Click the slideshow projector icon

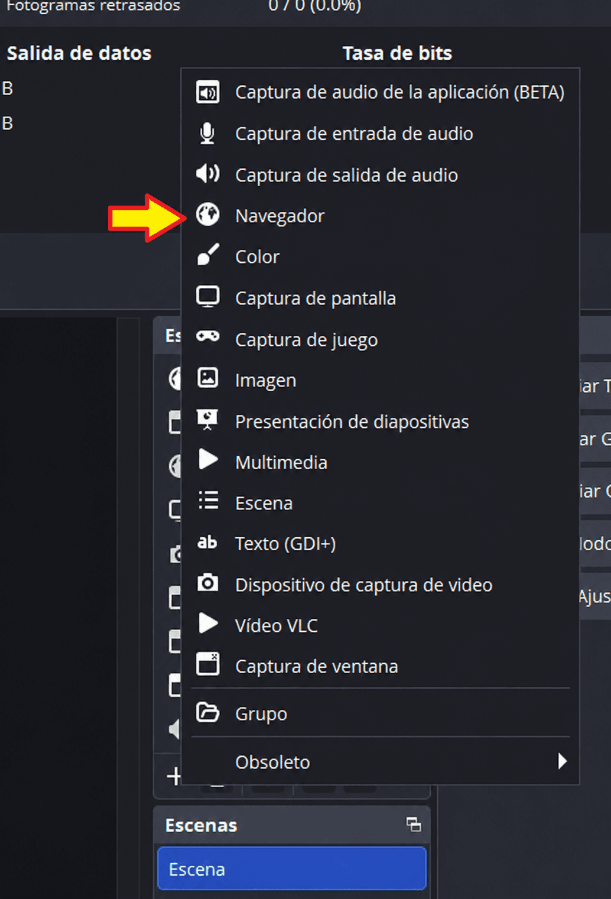pyautogui.click(x=207, y=419)
